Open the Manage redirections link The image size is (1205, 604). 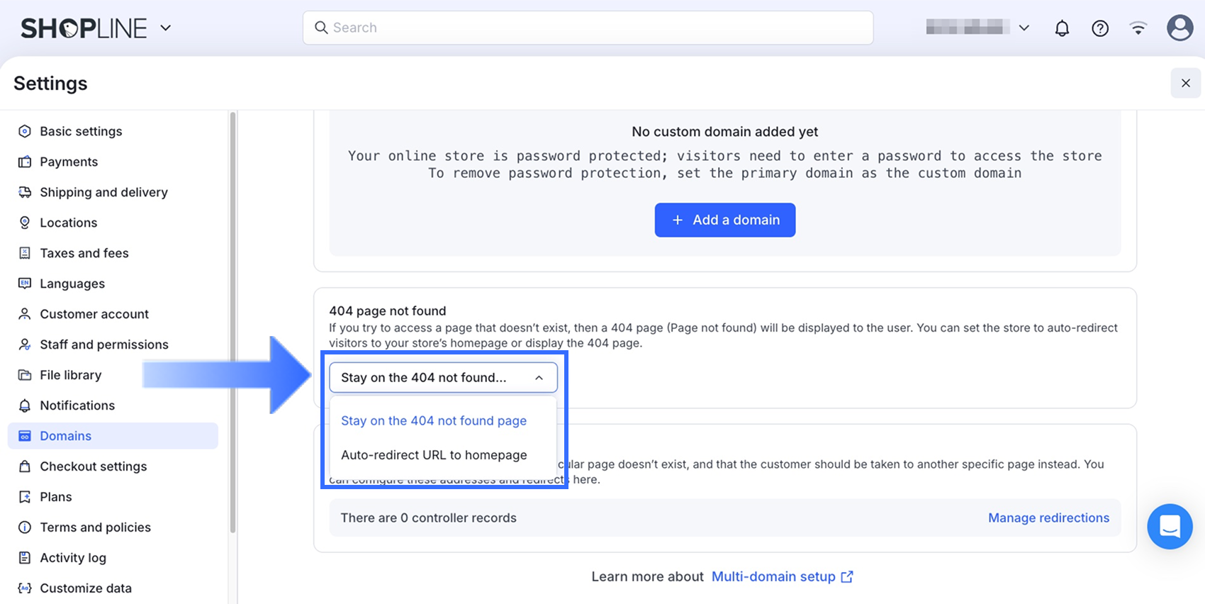click(1048, 518)
